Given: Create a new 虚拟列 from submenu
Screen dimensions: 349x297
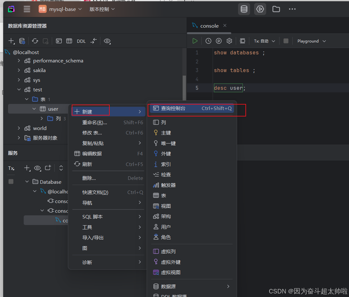Looking at the screenshot, I should [x=192, y=252].
